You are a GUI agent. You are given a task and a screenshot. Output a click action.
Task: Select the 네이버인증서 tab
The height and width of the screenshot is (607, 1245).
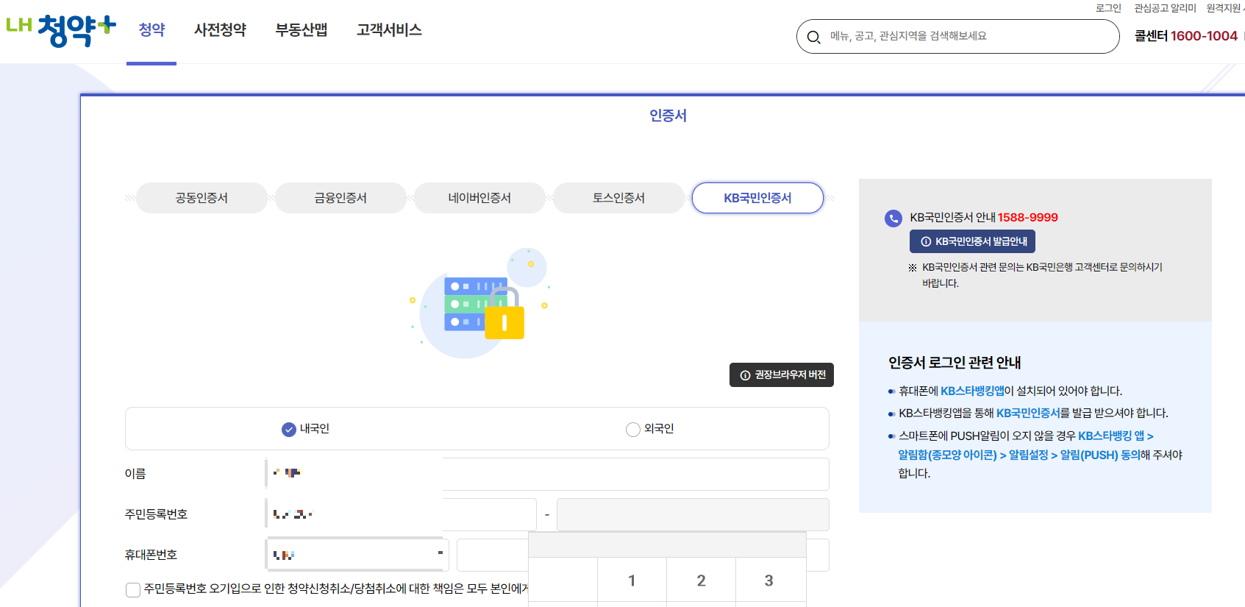click(479, 198)
